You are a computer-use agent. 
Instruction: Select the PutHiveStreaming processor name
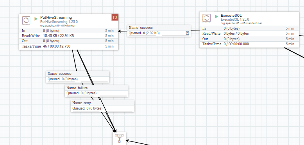(x=56, y=18)
